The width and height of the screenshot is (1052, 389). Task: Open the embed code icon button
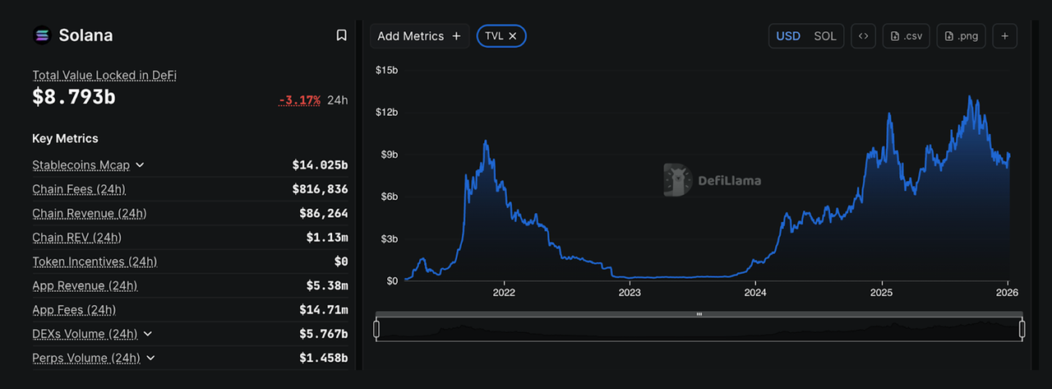tap(863, 36)
